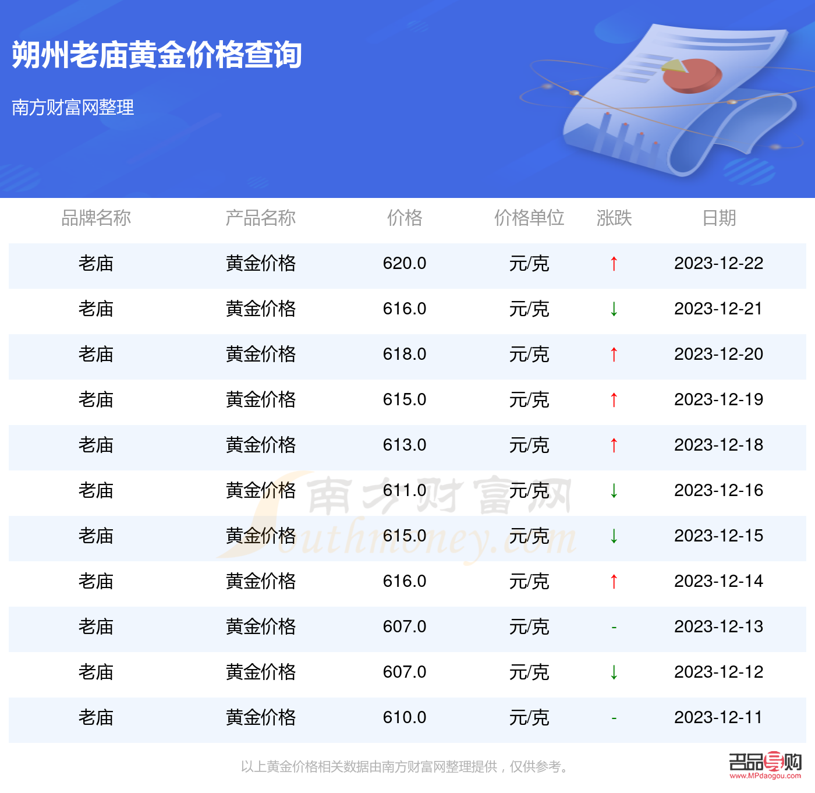This screenshot has width=815, height=793.
Task: Click 老庙 brand in the 2023-12-11 row
Action: [x=96, y=717]
